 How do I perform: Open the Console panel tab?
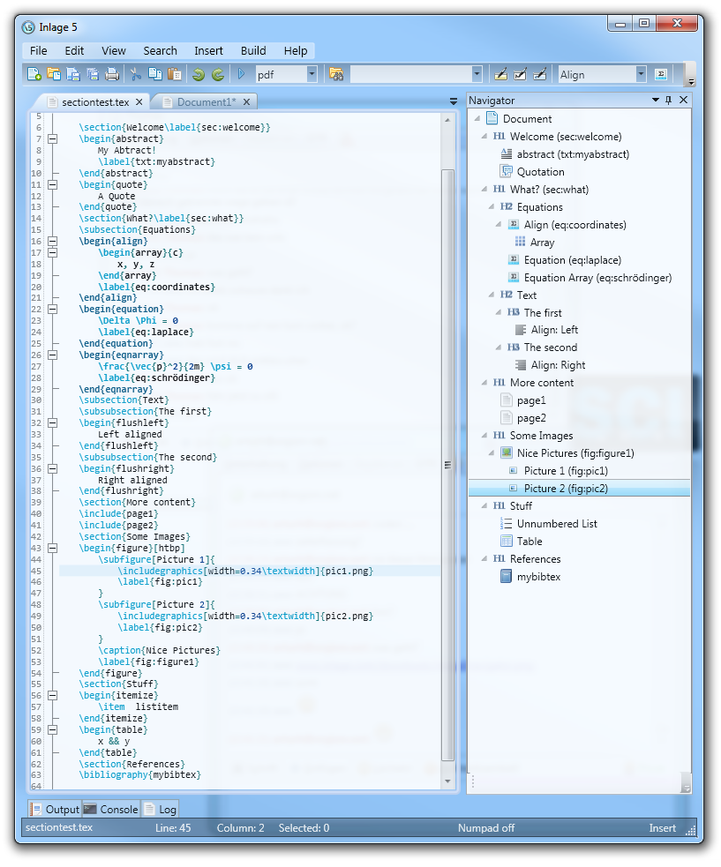point(110,810)
